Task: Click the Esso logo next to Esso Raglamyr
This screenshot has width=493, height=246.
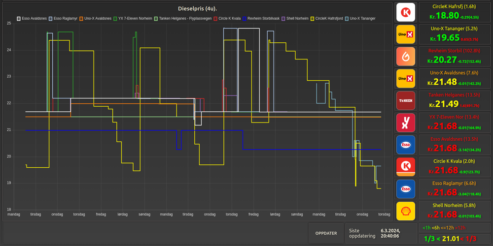Action: (406, 189)
